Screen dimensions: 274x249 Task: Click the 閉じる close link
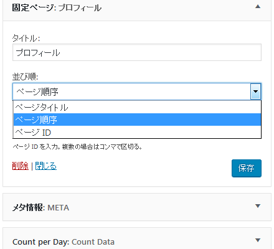tap(46, 166)
